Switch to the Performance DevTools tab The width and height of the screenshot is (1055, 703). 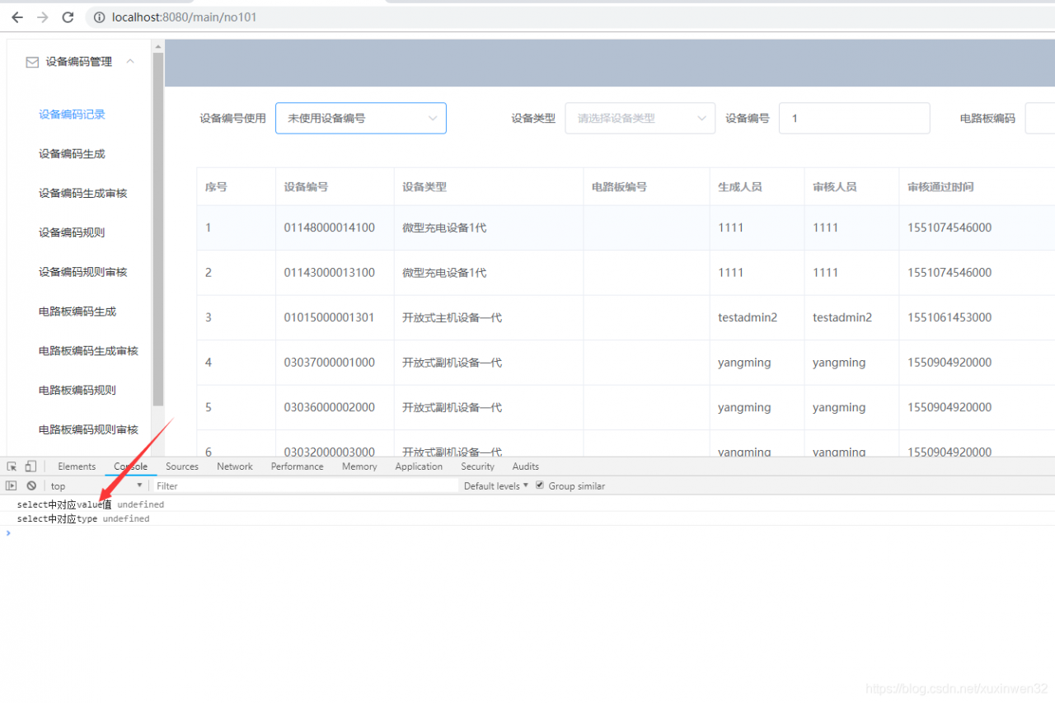pyautogui.click(x=298, y=466)
